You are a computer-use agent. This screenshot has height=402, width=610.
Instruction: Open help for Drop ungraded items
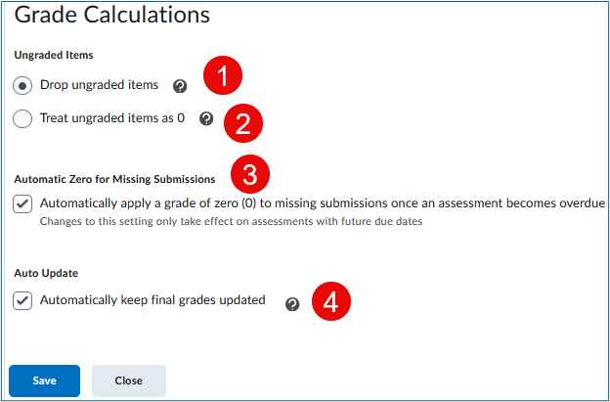[x=180, y=86]
